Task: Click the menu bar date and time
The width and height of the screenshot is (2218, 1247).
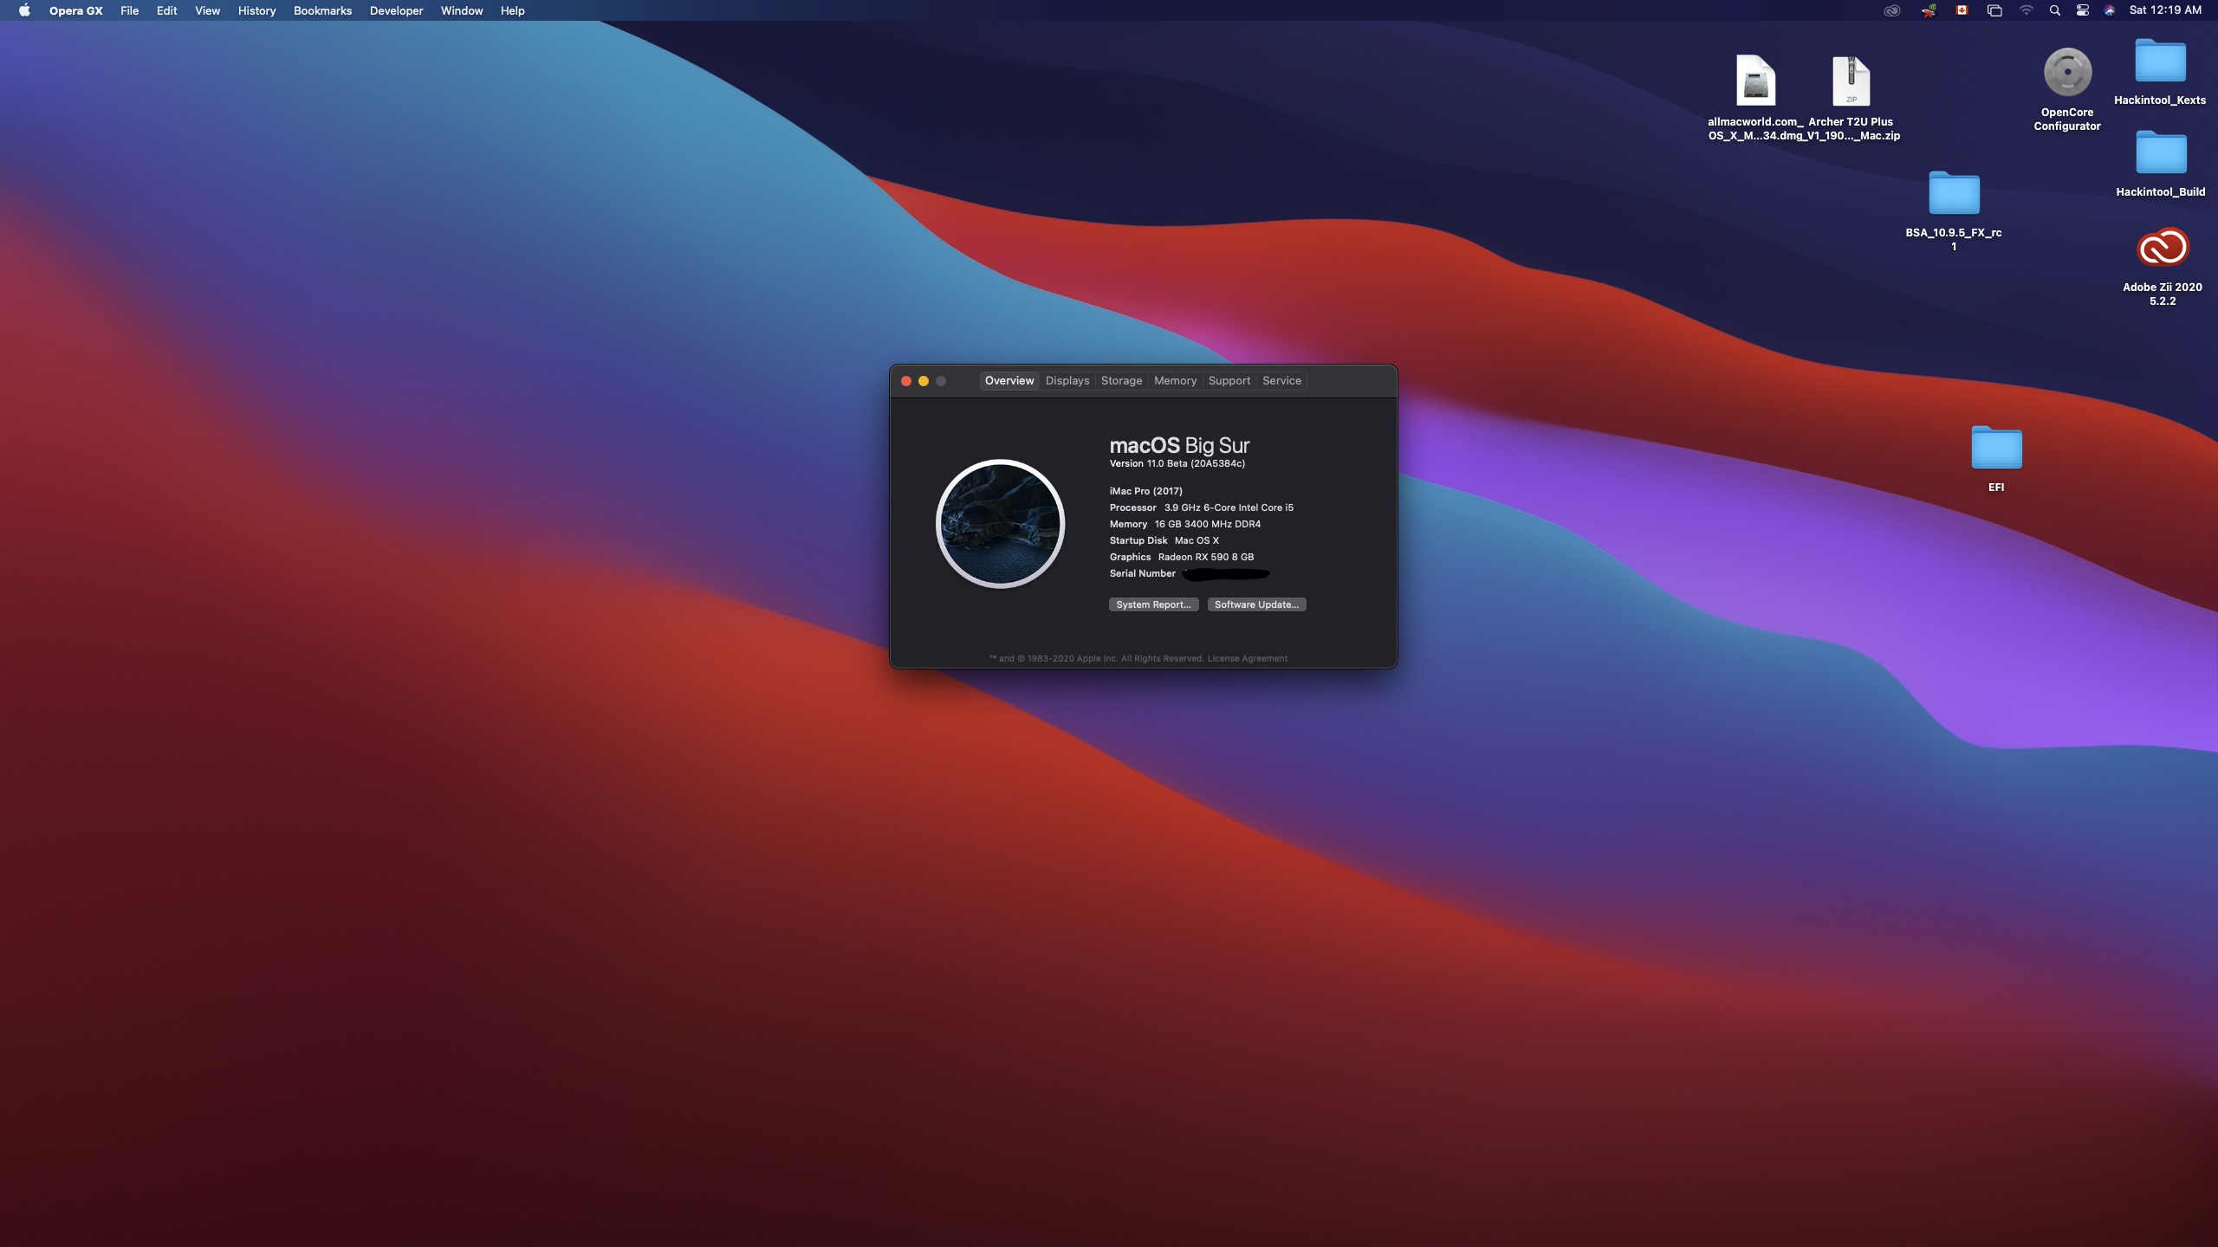Action: [2164, 10]
